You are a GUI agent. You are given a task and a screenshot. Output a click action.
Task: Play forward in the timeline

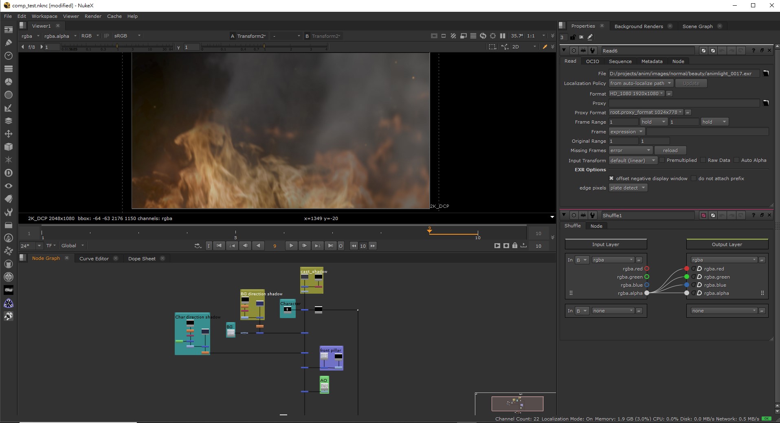click(291, 246)
